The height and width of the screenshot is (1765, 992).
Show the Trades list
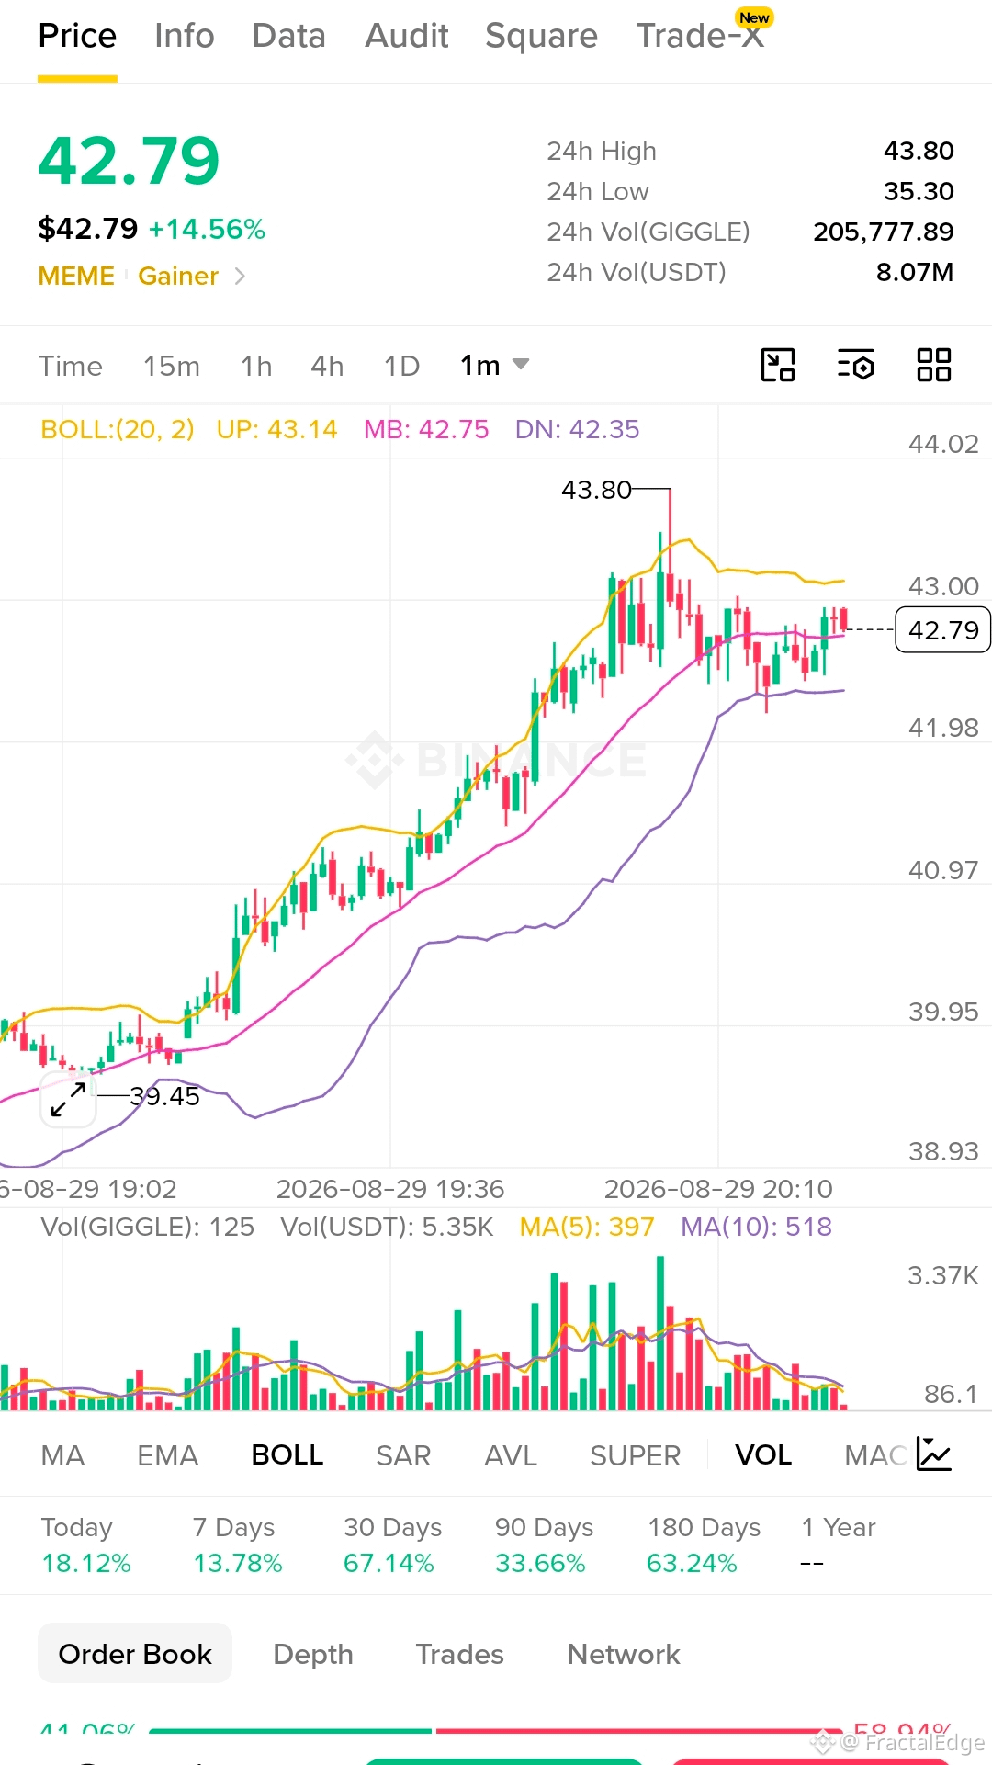pos(459,1654)
